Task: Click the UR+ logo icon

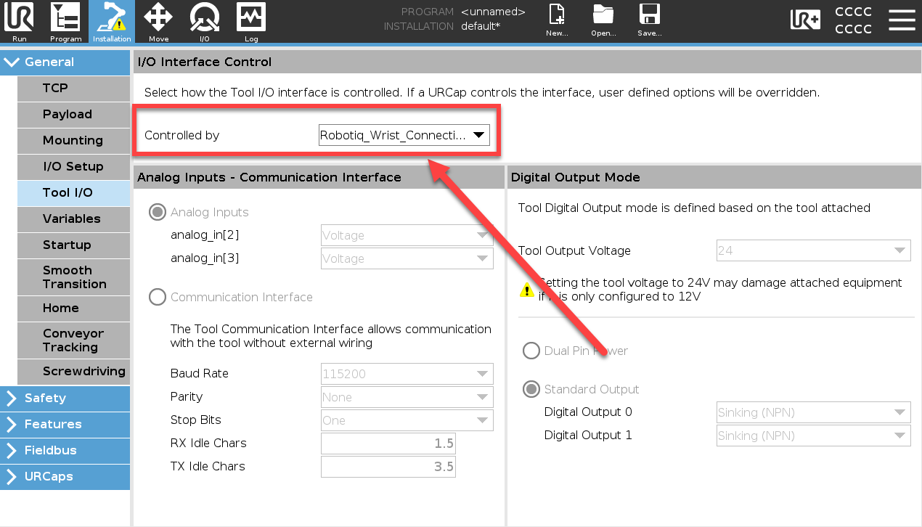Action: click(x=805, y=20)
